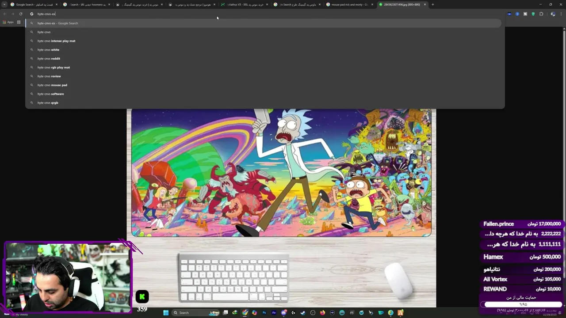Click the All Vortex 105,000 donation row

tap(522, 279)
